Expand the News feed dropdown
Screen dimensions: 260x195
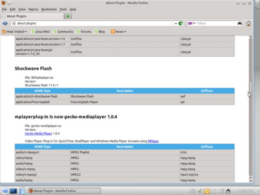[118, 32]
